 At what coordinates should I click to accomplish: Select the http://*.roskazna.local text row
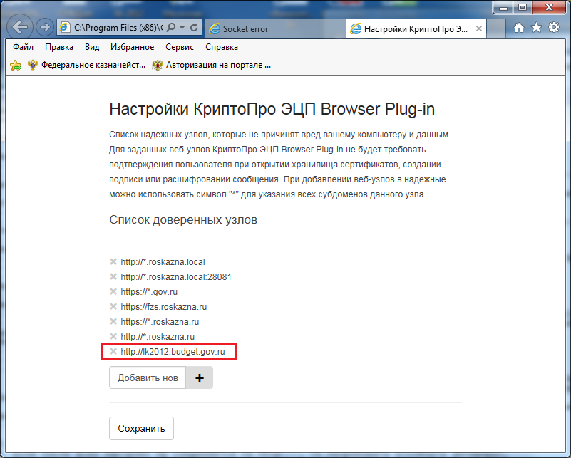163,262
